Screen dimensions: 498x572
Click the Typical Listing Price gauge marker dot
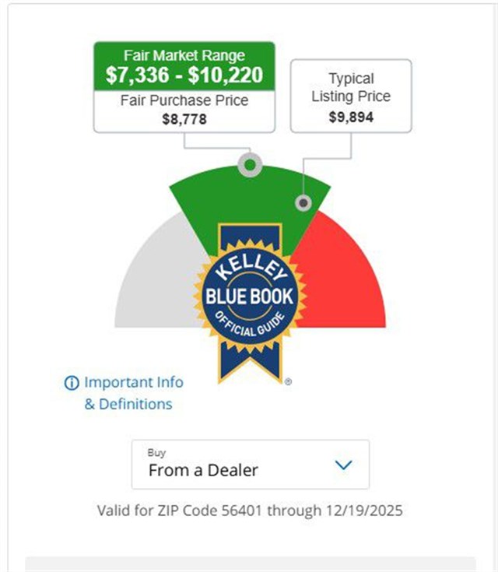[303, 203]
